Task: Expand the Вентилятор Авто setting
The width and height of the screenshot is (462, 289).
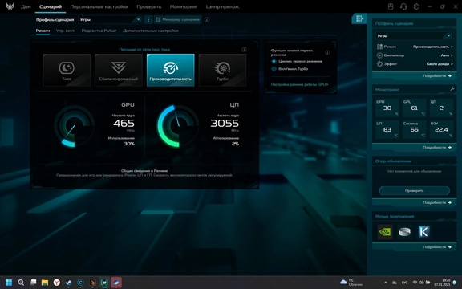Action: coord(414,55)
